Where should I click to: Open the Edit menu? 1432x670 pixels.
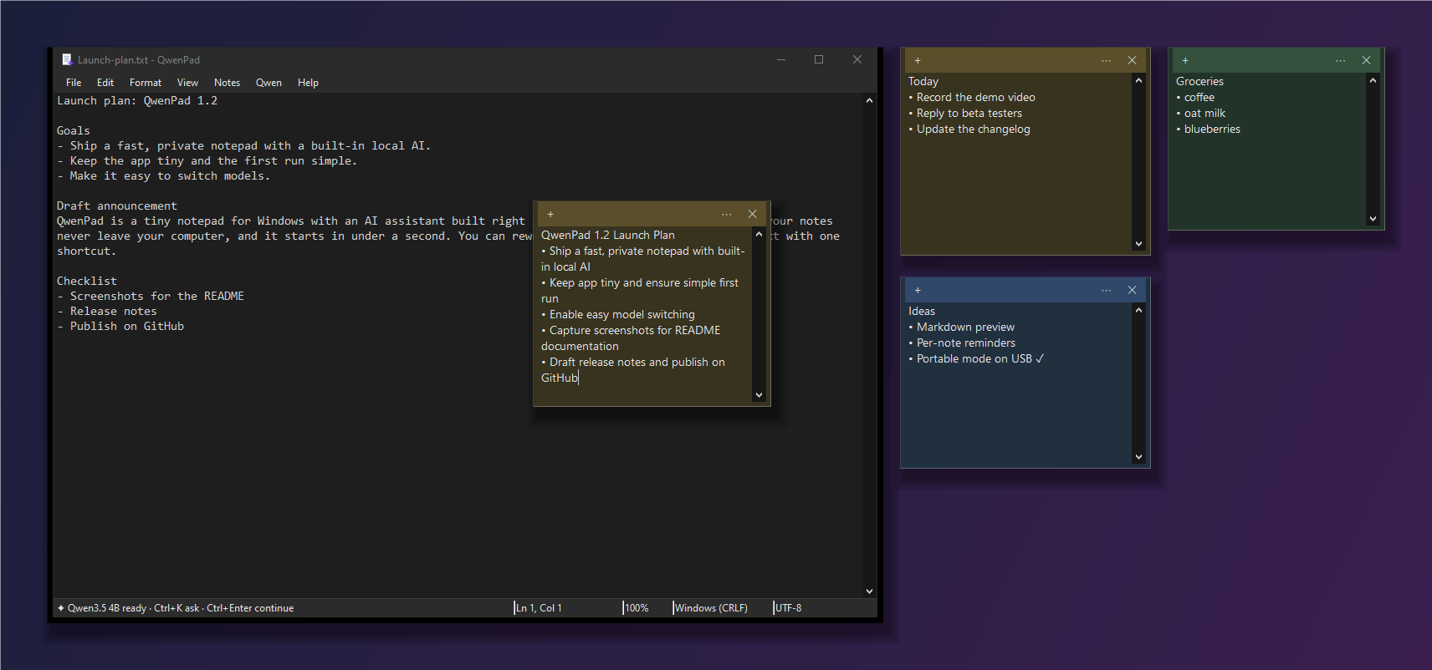[105, 83]
